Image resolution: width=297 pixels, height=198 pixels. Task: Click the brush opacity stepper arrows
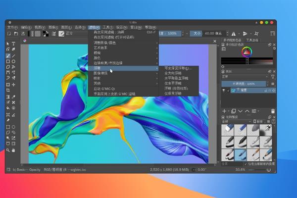(x=183, y=34)
